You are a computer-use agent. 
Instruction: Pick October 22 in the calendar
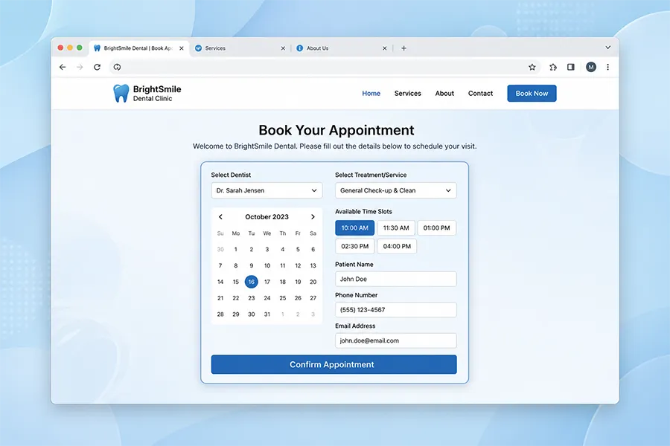click(235, 298)
